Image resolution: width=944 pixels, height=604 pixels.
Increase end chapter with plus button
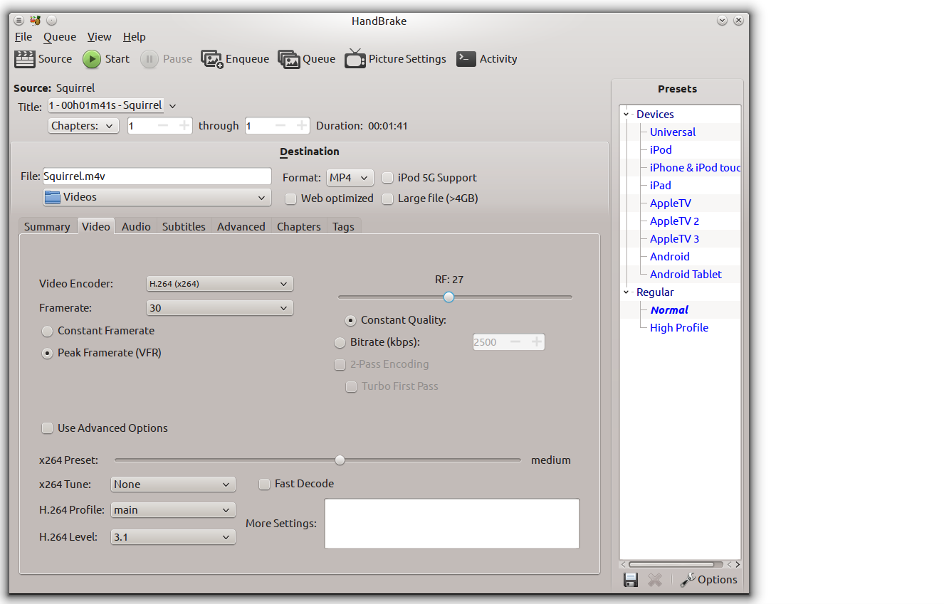coord(301,126)
